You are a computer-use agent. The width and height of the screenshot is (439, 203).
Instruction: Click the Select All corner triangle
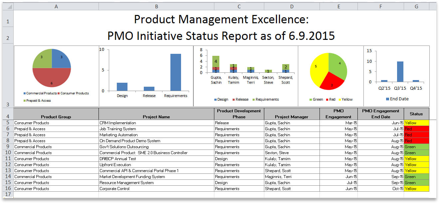pos(8,6)
